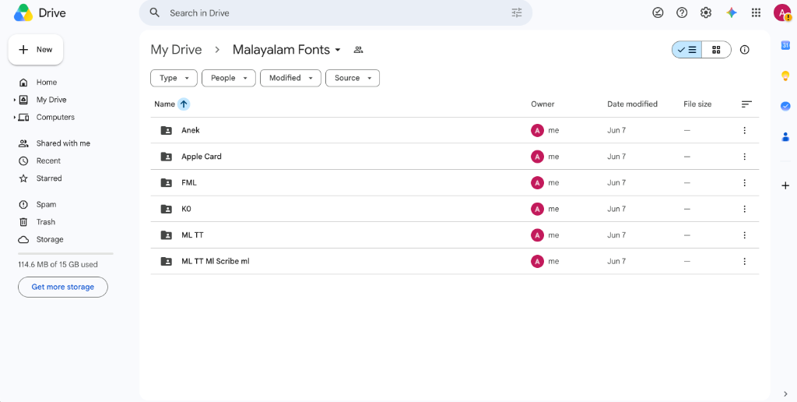
Task: Open the Help question mark icon
Action: coord(682,12)
